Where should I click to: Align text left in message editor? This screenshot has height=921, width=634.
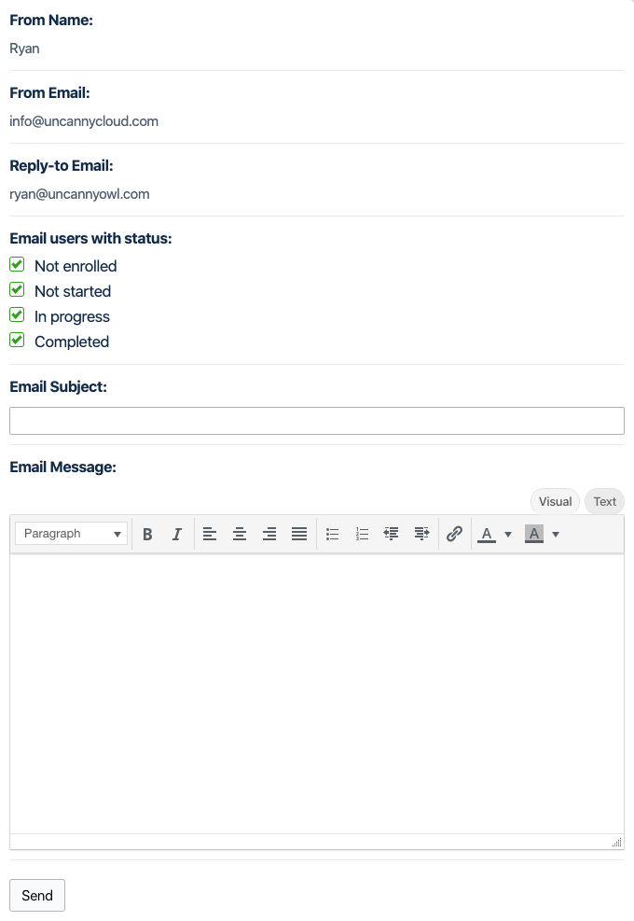210,534
